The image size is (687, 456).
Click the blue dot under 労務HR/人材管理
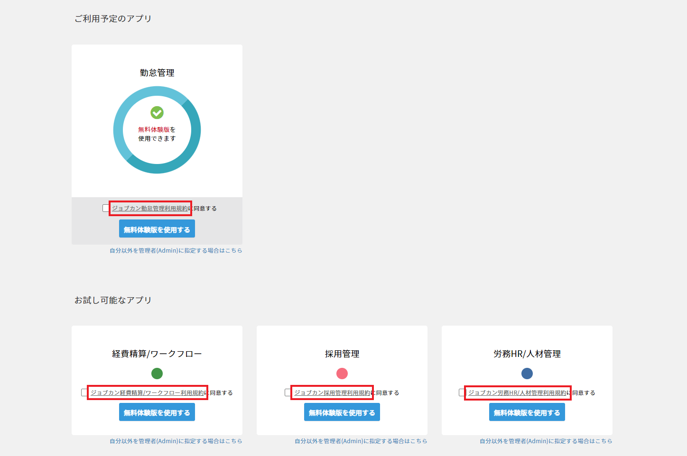[527, 374]
